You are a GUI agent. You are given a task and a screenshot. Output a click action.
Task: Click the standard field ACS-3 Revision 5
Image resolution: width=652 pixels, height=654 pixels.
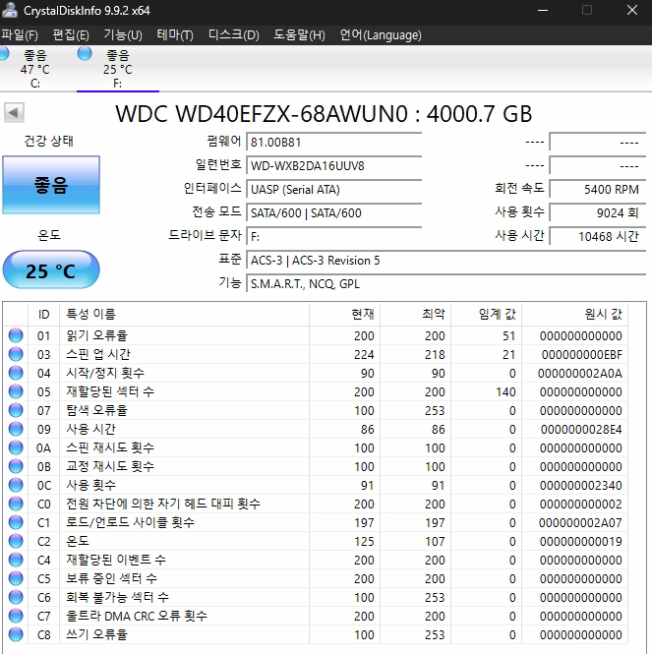pyautogui.click(x=445, y=261)
